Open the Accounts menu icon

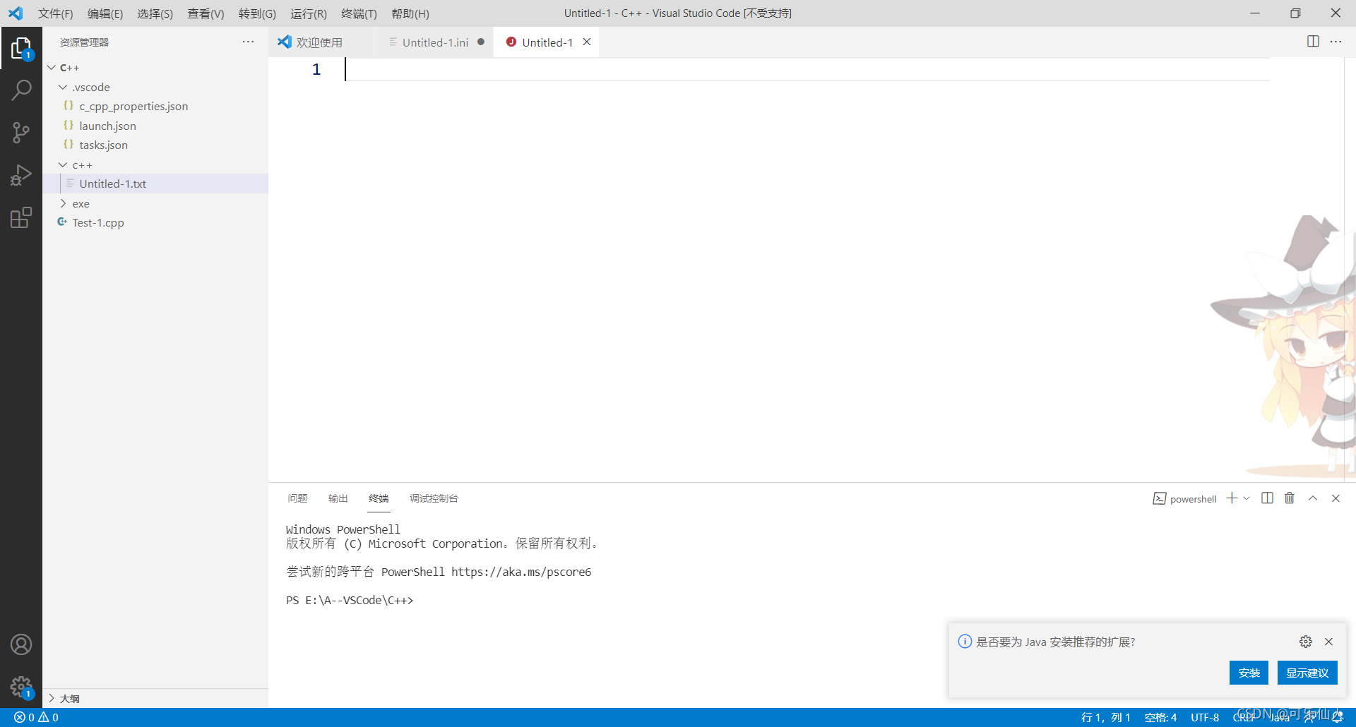[x=21, y=644]
